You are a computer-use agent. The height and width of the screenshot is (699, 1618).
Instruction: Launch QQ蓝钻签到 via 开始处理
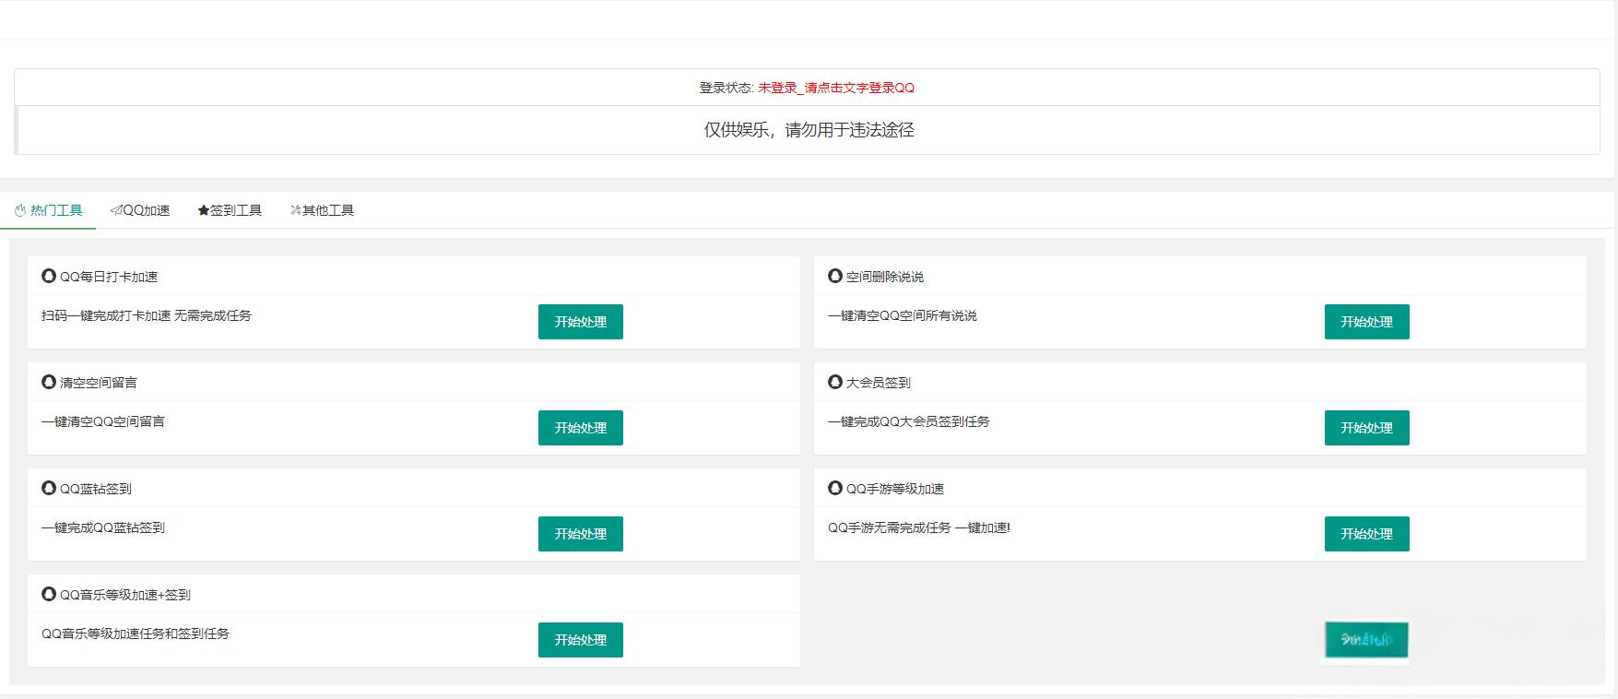coord(581,534)
